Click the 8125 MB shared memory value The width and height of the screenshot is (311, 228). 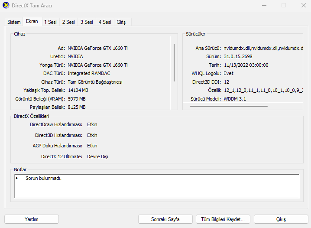(x=77, y=107)
